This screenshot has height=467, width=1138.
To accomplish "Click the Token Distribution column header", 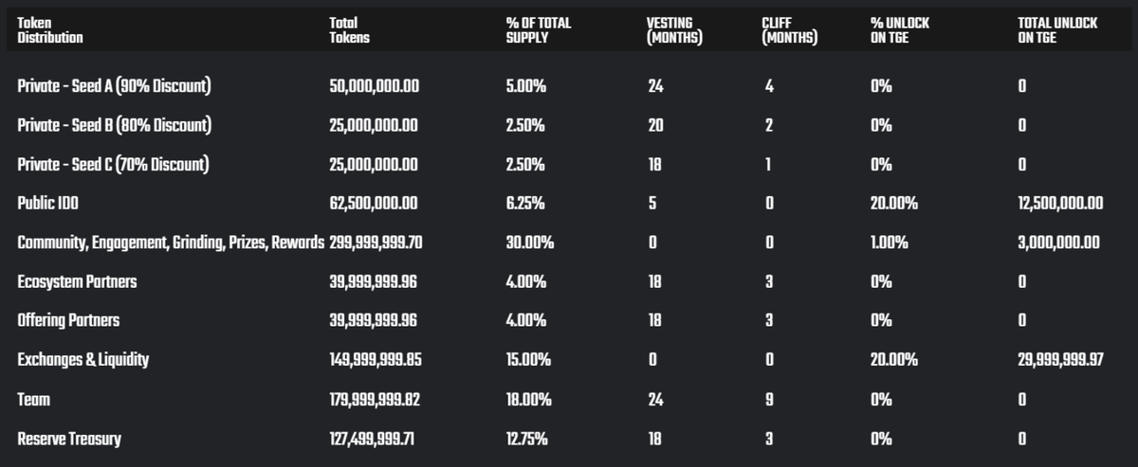I will point(50,31).
